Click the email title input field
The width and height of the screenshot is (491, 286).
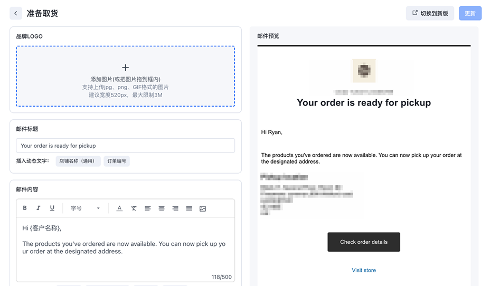coord(125,146)
